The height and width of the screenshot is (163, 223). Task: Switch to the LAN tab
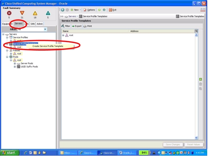26,24
